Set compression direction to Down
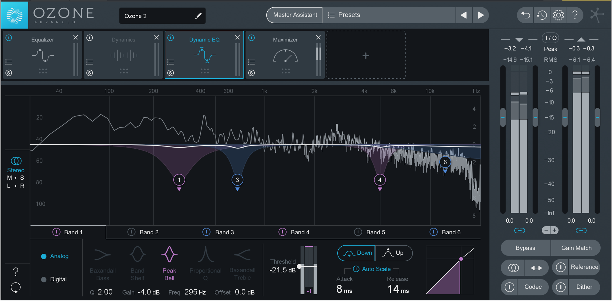This screenshot has height=301, width=612. coord(356,253)
